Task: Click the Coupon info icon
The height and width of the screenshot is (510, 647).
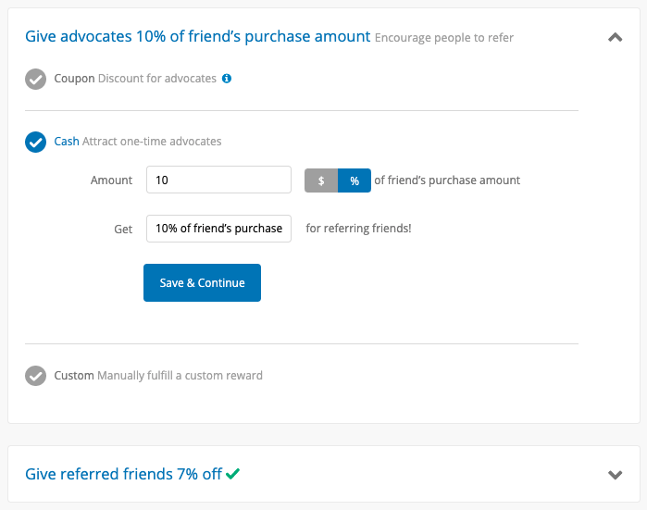Action: pyautogui.click(x=227, y=79)
